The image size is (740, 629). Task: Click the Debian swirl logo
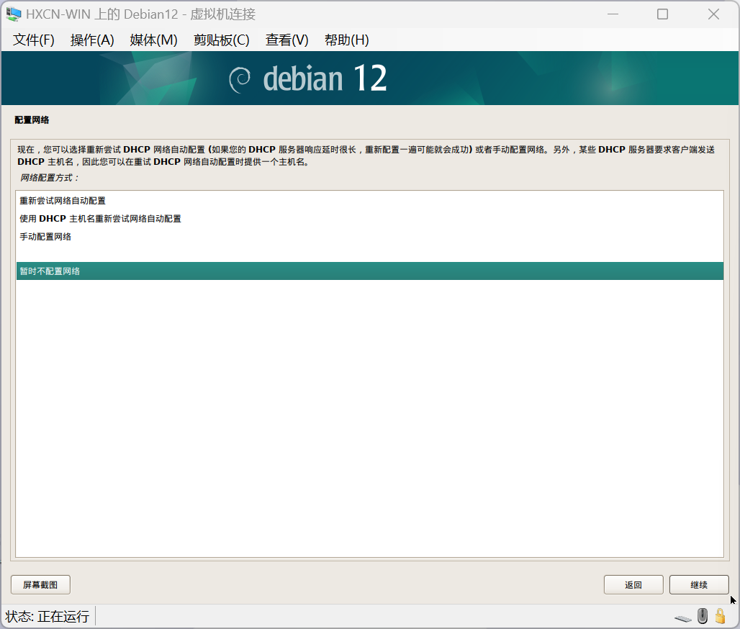240,79
